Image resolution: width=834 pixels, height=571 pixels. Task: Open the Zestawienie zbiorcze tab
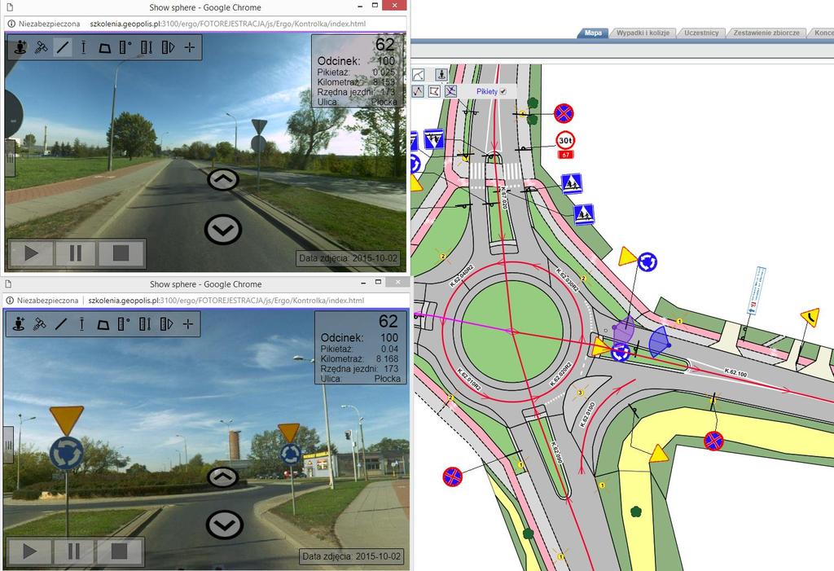(x=766, y=33)
